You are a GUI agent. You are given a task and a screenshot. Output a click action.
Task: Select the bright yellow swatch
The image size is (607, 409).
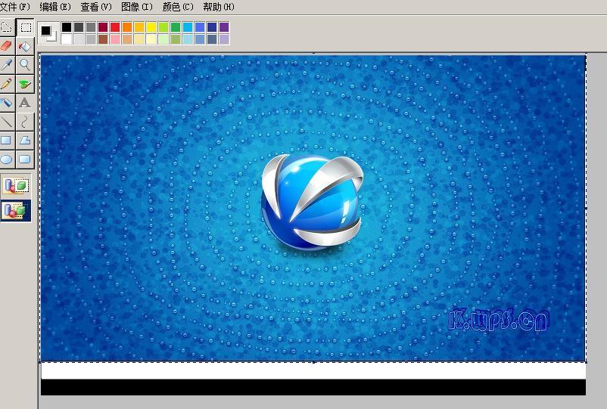coord(151,27)
